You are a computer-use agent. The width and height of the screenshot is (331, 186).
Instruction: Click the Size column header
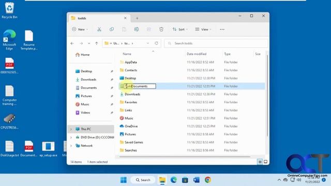click(258, 54)
